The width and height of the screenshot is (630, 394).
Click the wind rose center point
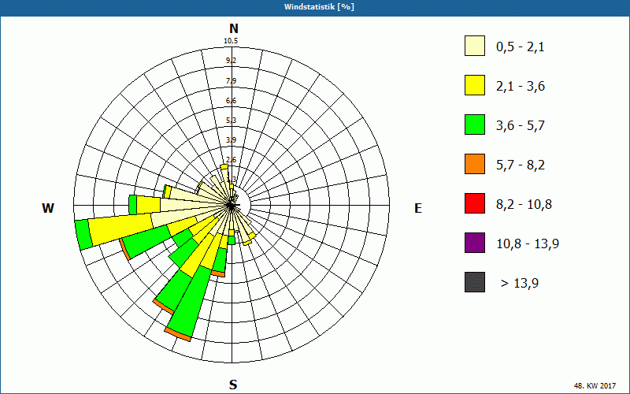point(232,205)
